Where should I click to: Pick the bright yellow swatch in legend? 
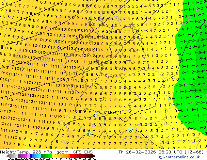[x=53, y=156]
